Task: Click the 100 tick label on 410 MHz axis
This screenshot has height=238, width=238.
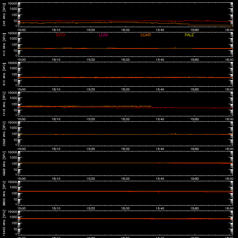Action: click(14, 45)
